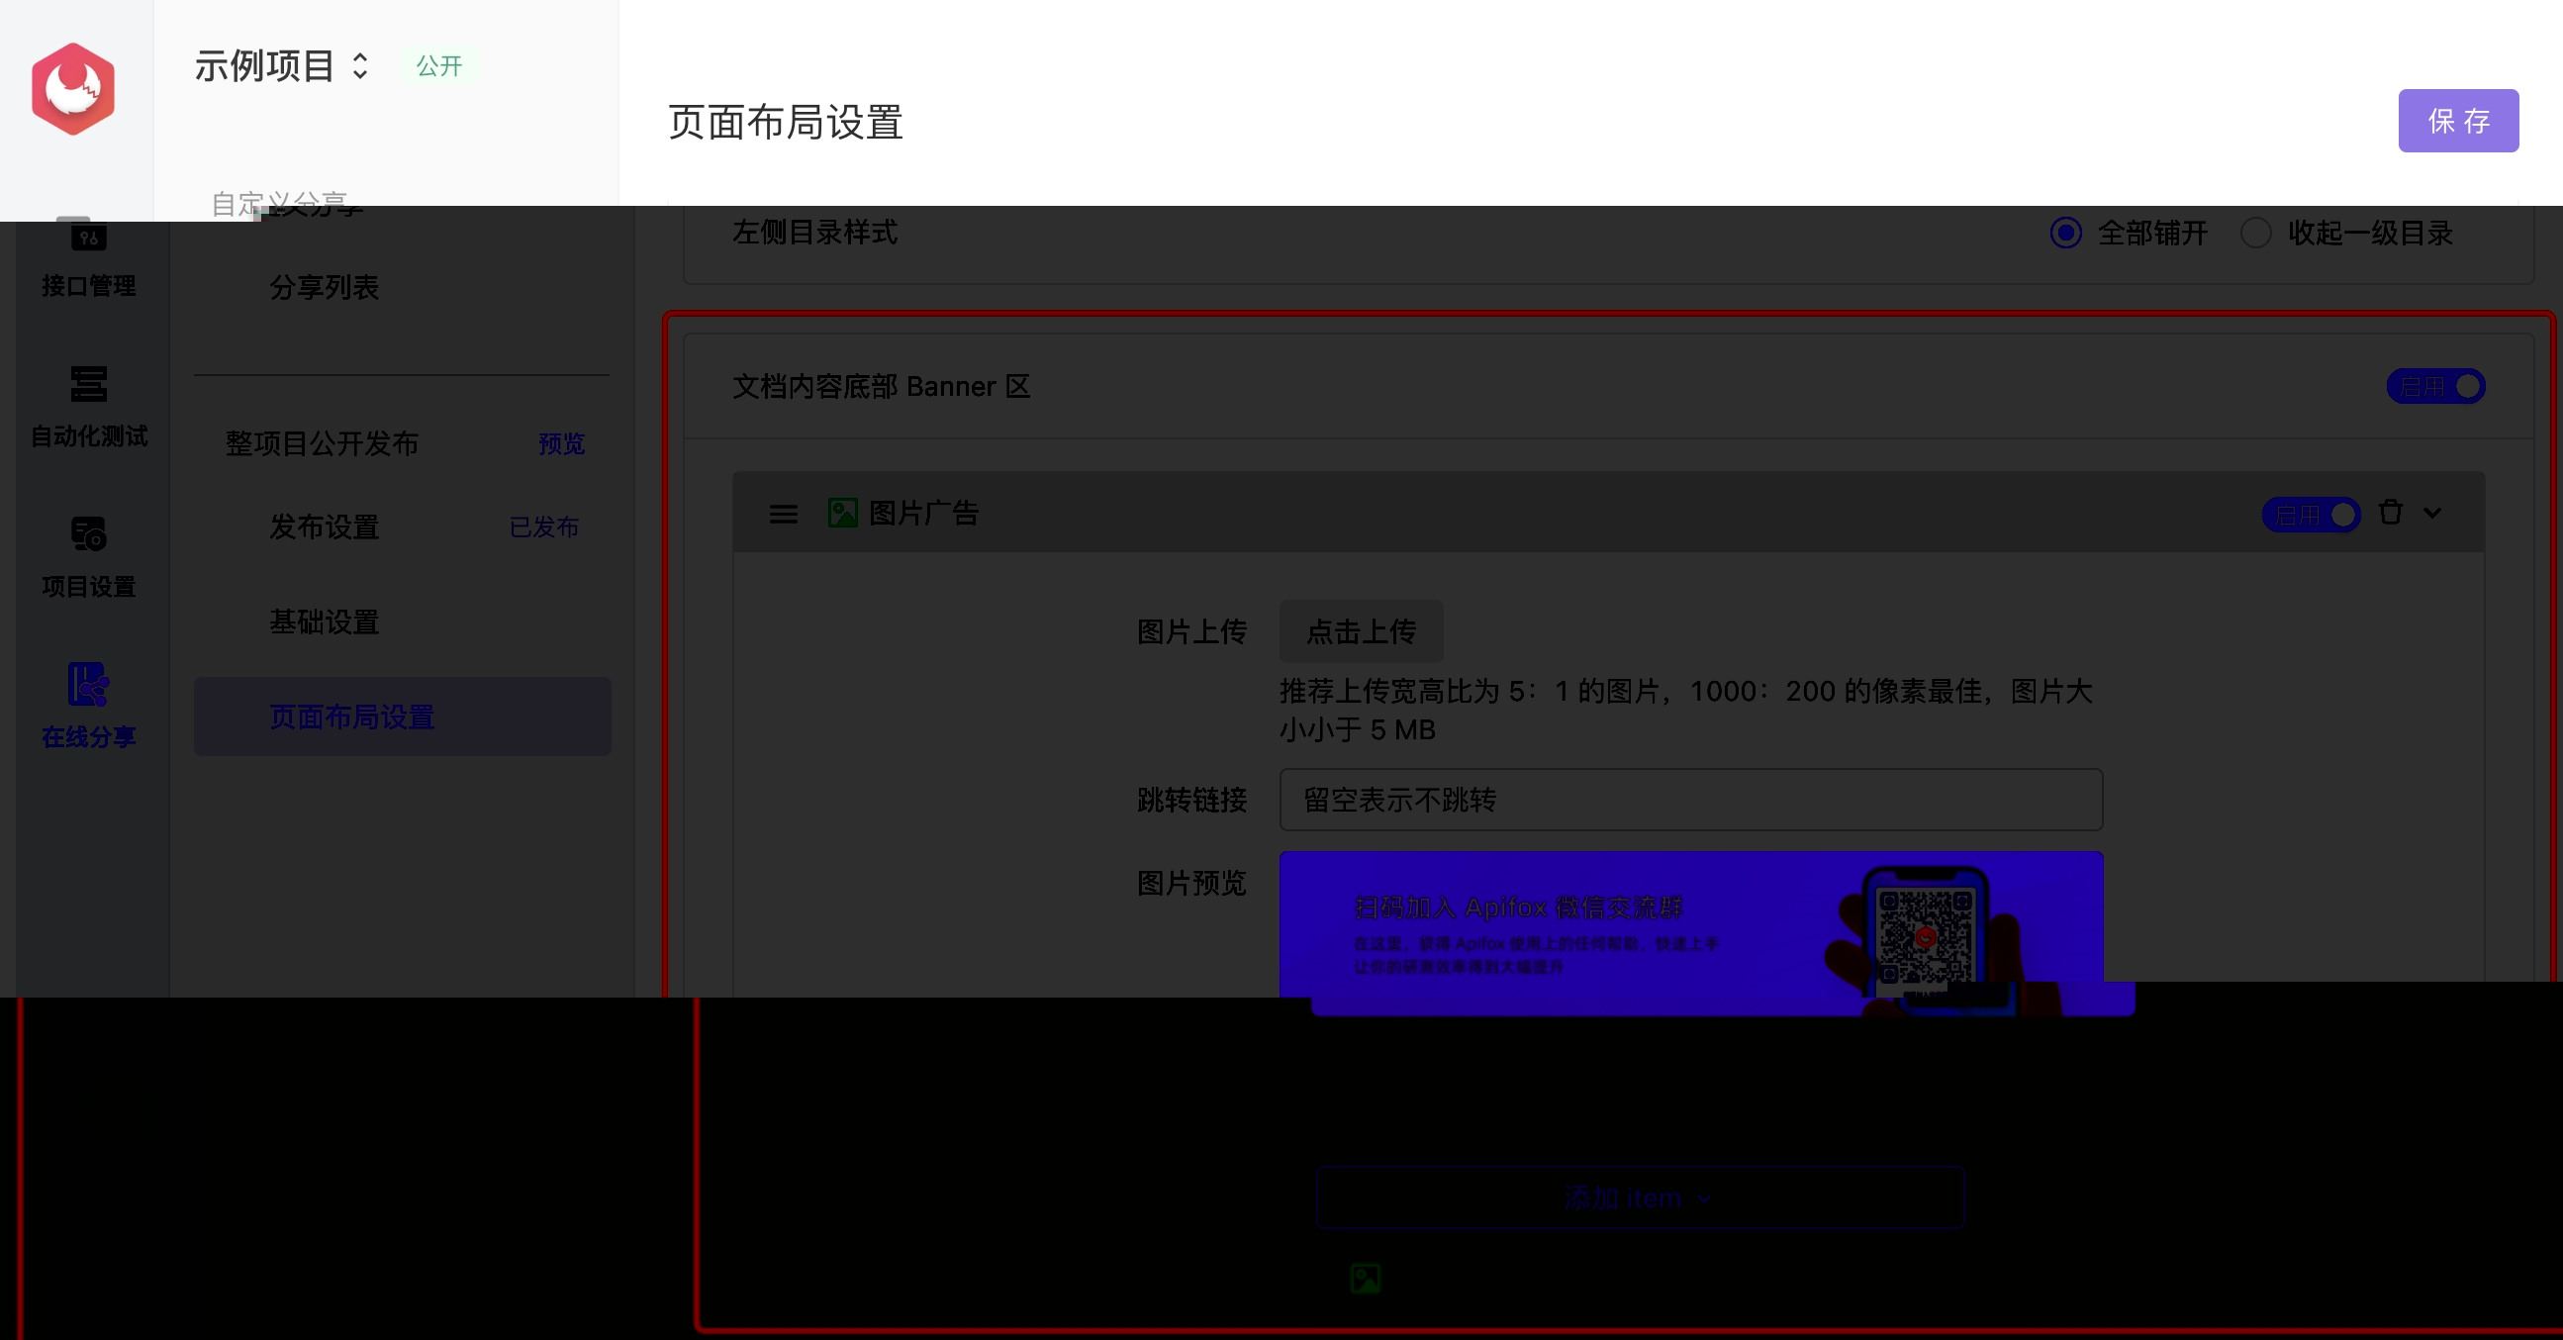The width and height of the screenshot is (2563, 1340).
Task: Open the 项目设置 sidebar section
Action: pos(88,558)
